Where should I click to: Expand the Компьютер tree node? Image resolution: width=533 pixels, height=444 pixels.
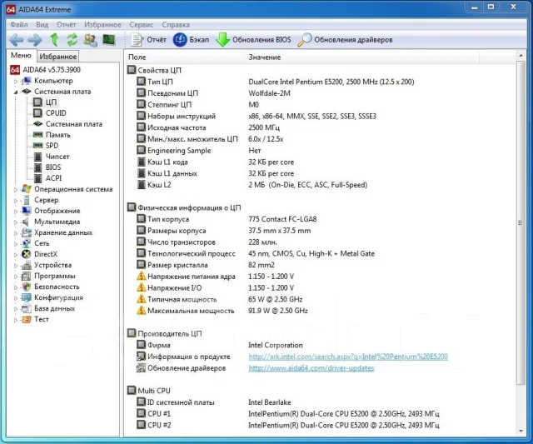pos(16,82)
